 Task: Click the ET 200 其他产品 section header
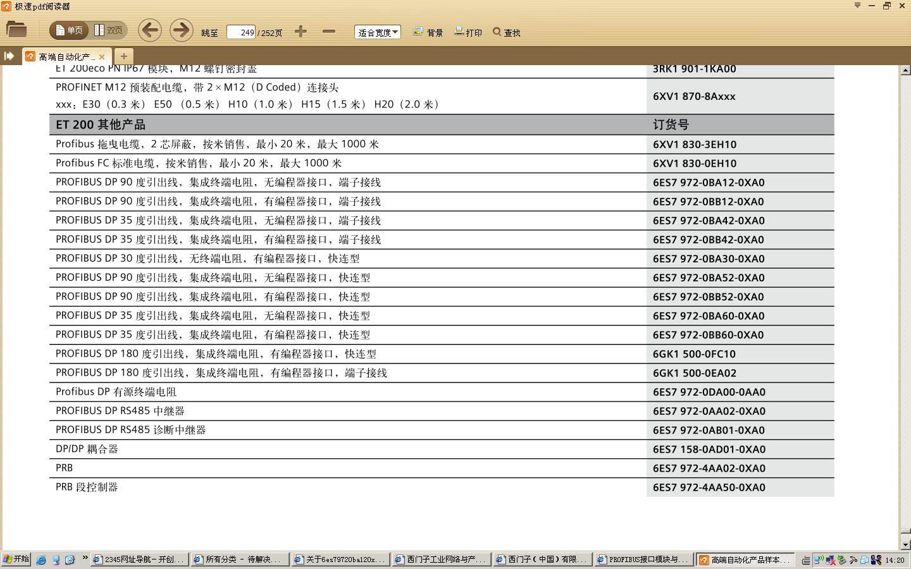click(101, 125)
